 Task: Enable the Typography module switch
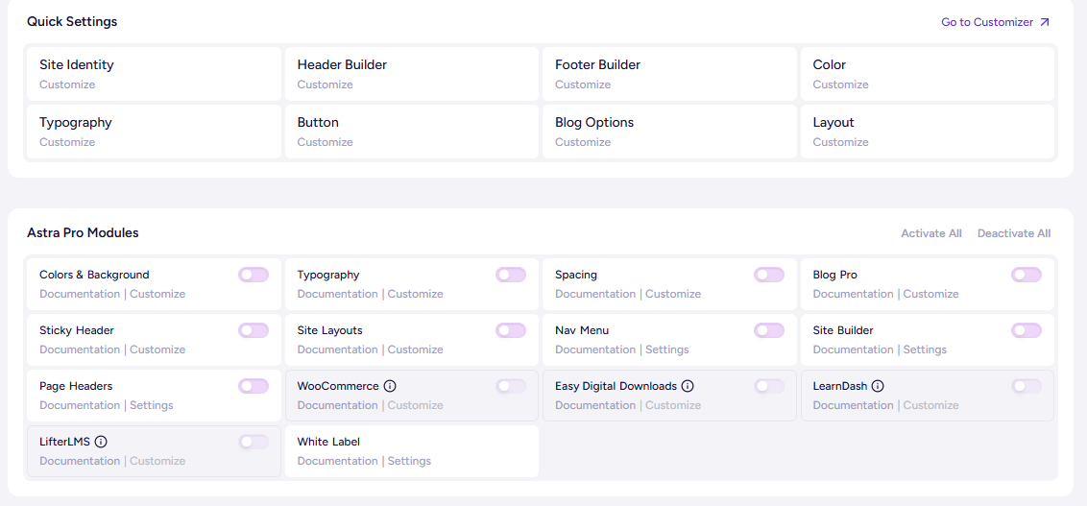coord(511,275)
